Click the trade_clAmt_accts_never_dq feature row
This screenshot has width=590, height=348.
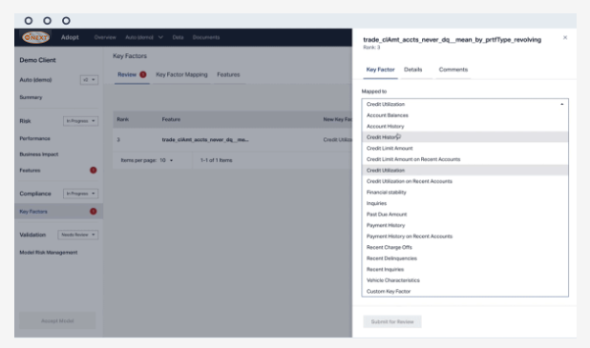(233, 140)
